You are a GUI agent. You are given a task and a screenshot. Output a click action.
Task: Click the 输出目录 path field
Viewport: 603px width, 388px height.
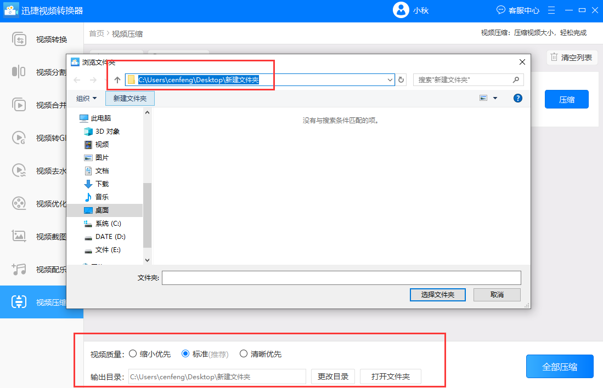click(x=217, y=376)
